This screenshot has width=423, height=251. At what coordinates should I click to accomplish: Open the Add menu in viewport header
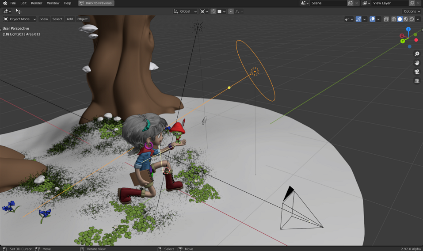click(x=69, y=19)
